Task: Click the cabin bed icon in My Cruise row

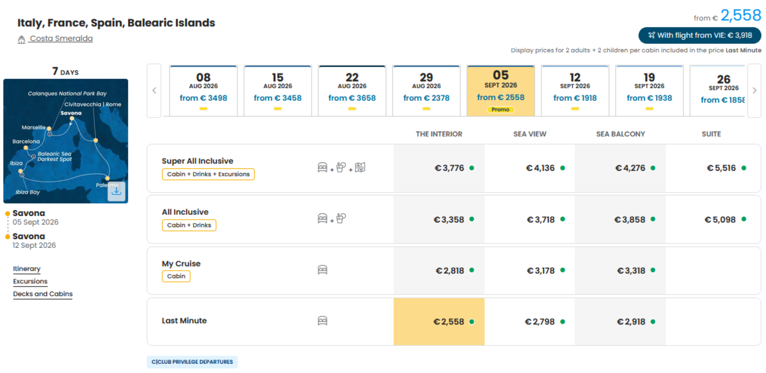Action: click(322, 270)
